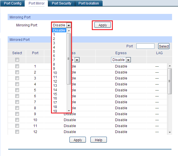Click the dropdown list's scroll down arrow

(x=69, y=111)
